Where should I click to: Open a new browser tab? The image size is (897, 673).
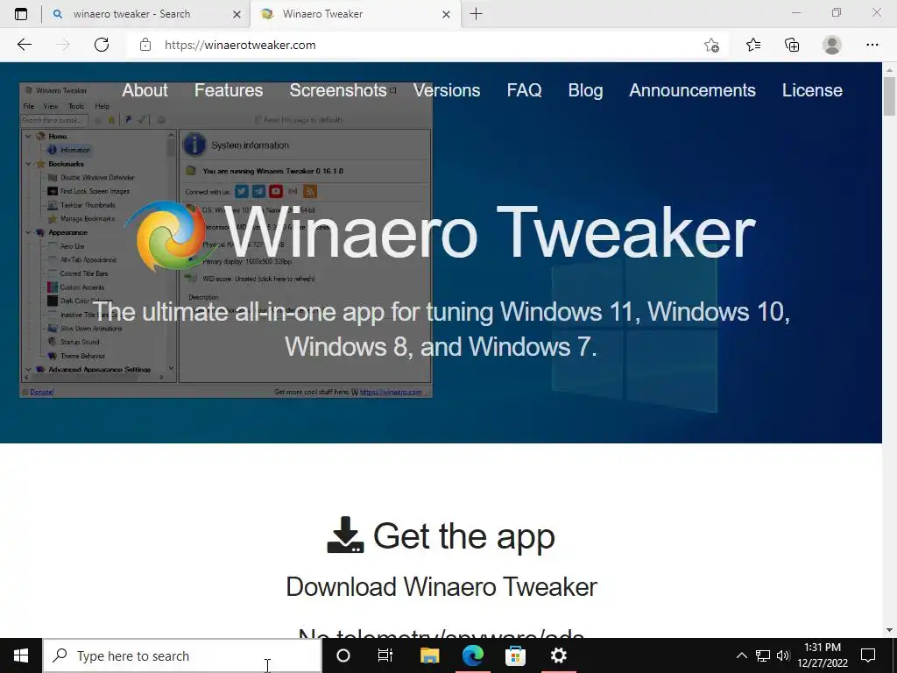point(476,14)
